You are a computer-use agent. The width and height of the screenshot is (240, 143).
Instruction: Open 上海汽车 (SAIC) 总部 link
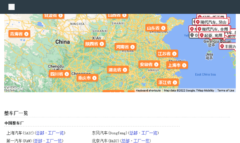coord(40,133)
